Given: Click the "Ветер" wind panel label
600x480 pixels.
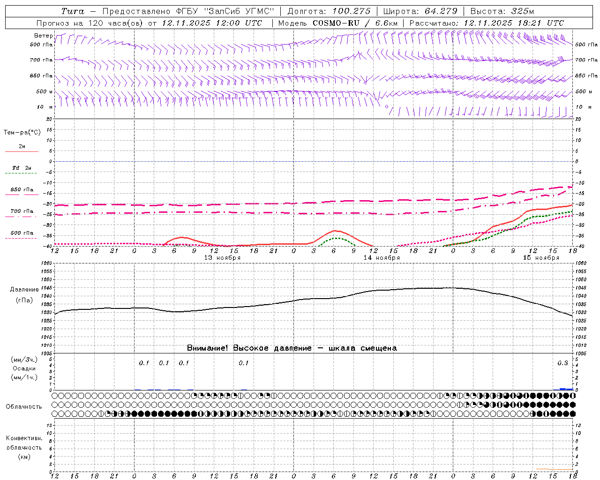Looking at the screenshot, I should pos(43,36).
